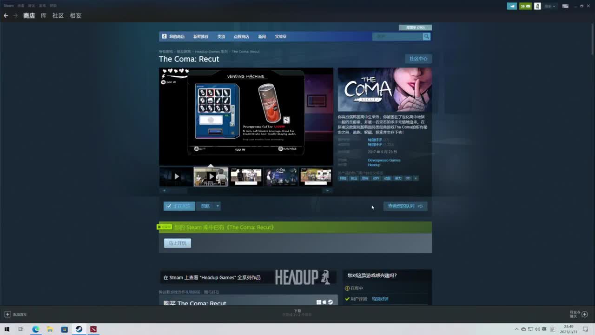The height and width of the screenshot is (335, 595).
Task: Select the first video thumbnail
Action: tap(176, 177)
